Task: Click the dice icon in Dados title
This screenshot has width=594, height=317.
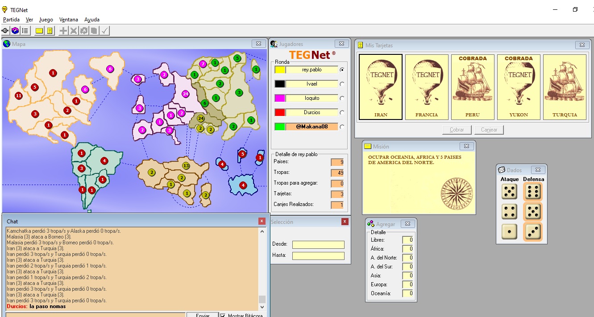Action: click(502, 170)
